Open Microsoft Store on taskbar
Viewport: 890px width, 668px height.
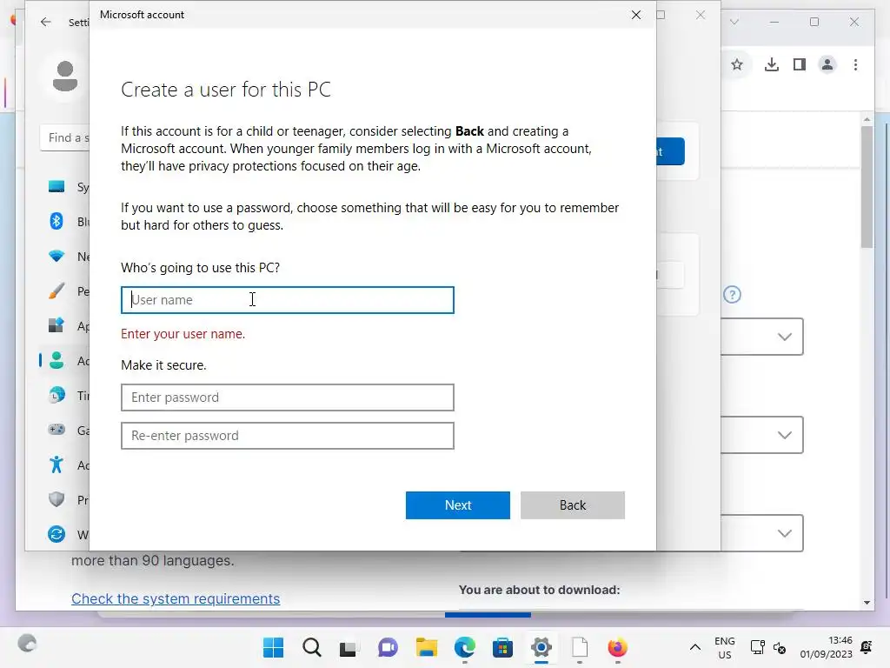click(502, 647)
